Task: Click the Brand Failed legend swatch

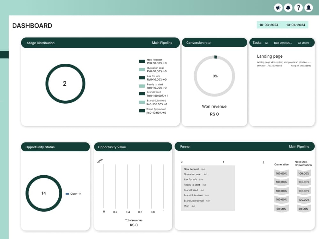Action: point(142,94)
